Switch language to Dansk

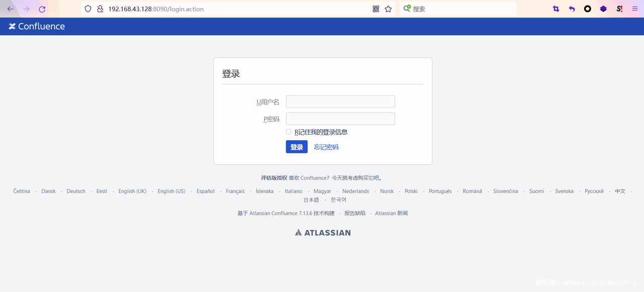point(49,191)
